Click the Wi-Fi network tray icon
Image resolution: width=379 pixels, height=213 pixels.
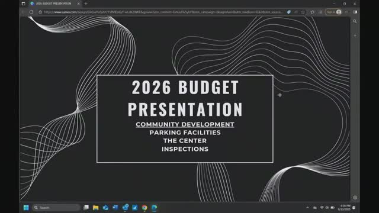[322, 208]
